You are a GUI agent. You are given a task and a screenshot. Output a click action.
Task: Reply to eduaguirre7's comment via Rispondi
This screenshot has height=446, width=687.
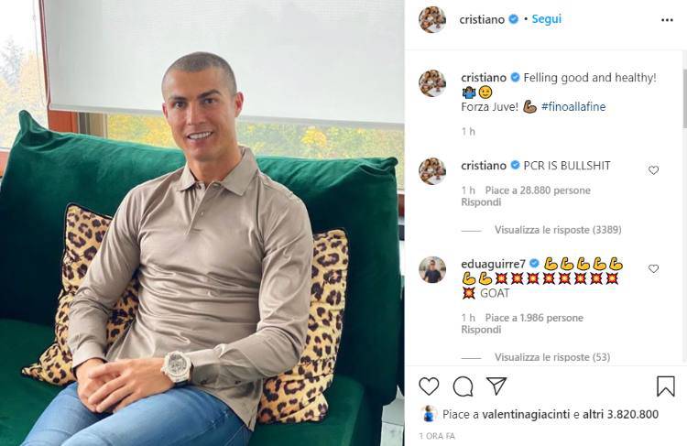481,330
